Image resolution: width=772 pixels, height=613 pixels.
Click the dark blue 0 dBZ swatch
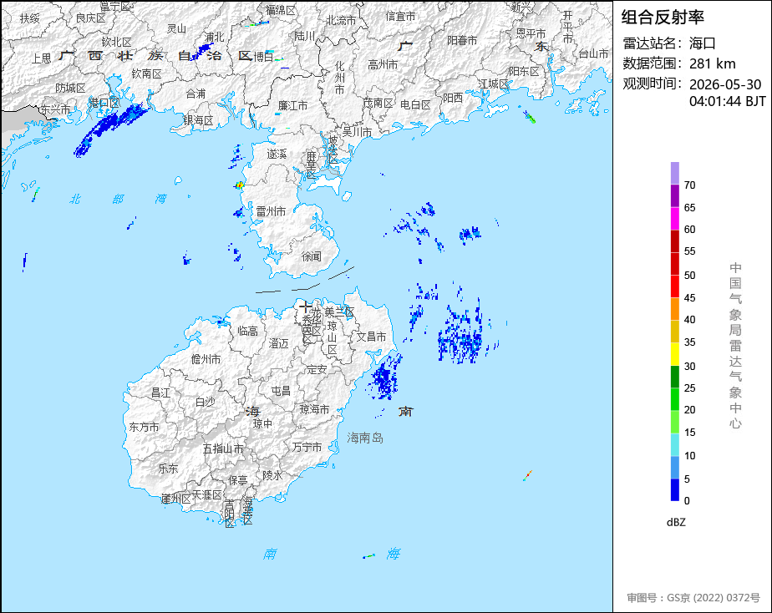(x=674, y=490)
